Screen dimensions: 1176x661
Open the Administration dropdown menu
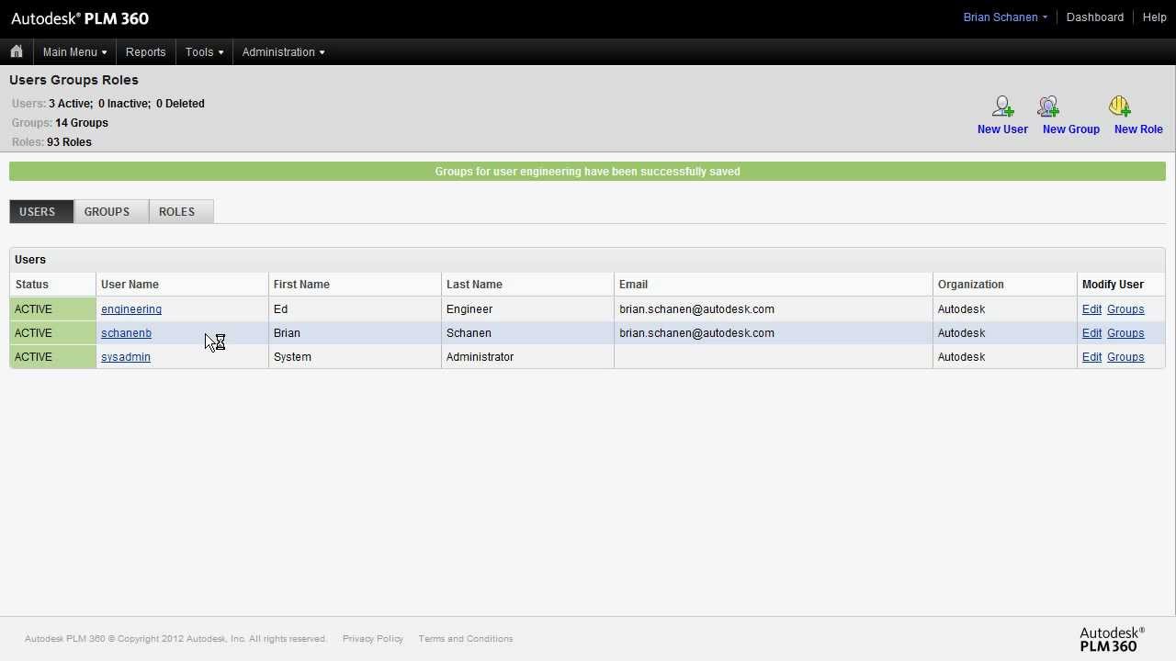[x=283, y=52]
